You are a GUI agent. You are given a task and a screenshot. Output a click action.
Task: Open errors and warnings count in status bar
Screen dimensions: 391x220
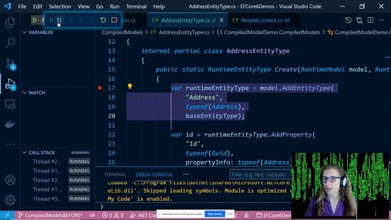point(113,215)
